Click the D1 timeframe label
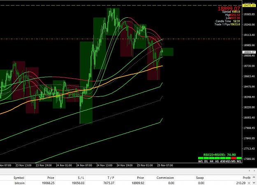257x185 pixels. pyautogui.click(x=206, y=162)
